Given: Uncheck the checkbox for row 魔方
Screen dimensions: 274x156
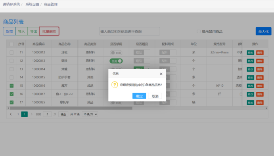Looking at the screenshot, I should pyautogui.click(x=11, y=86).
